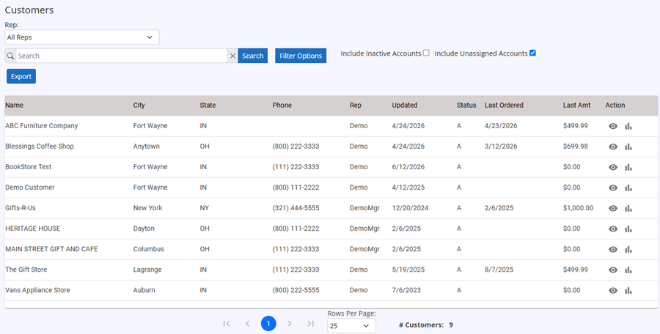View Gifts-R-Us record with eye icon
The width and height of the screenshot is (660, 334).
pos(613,208)
